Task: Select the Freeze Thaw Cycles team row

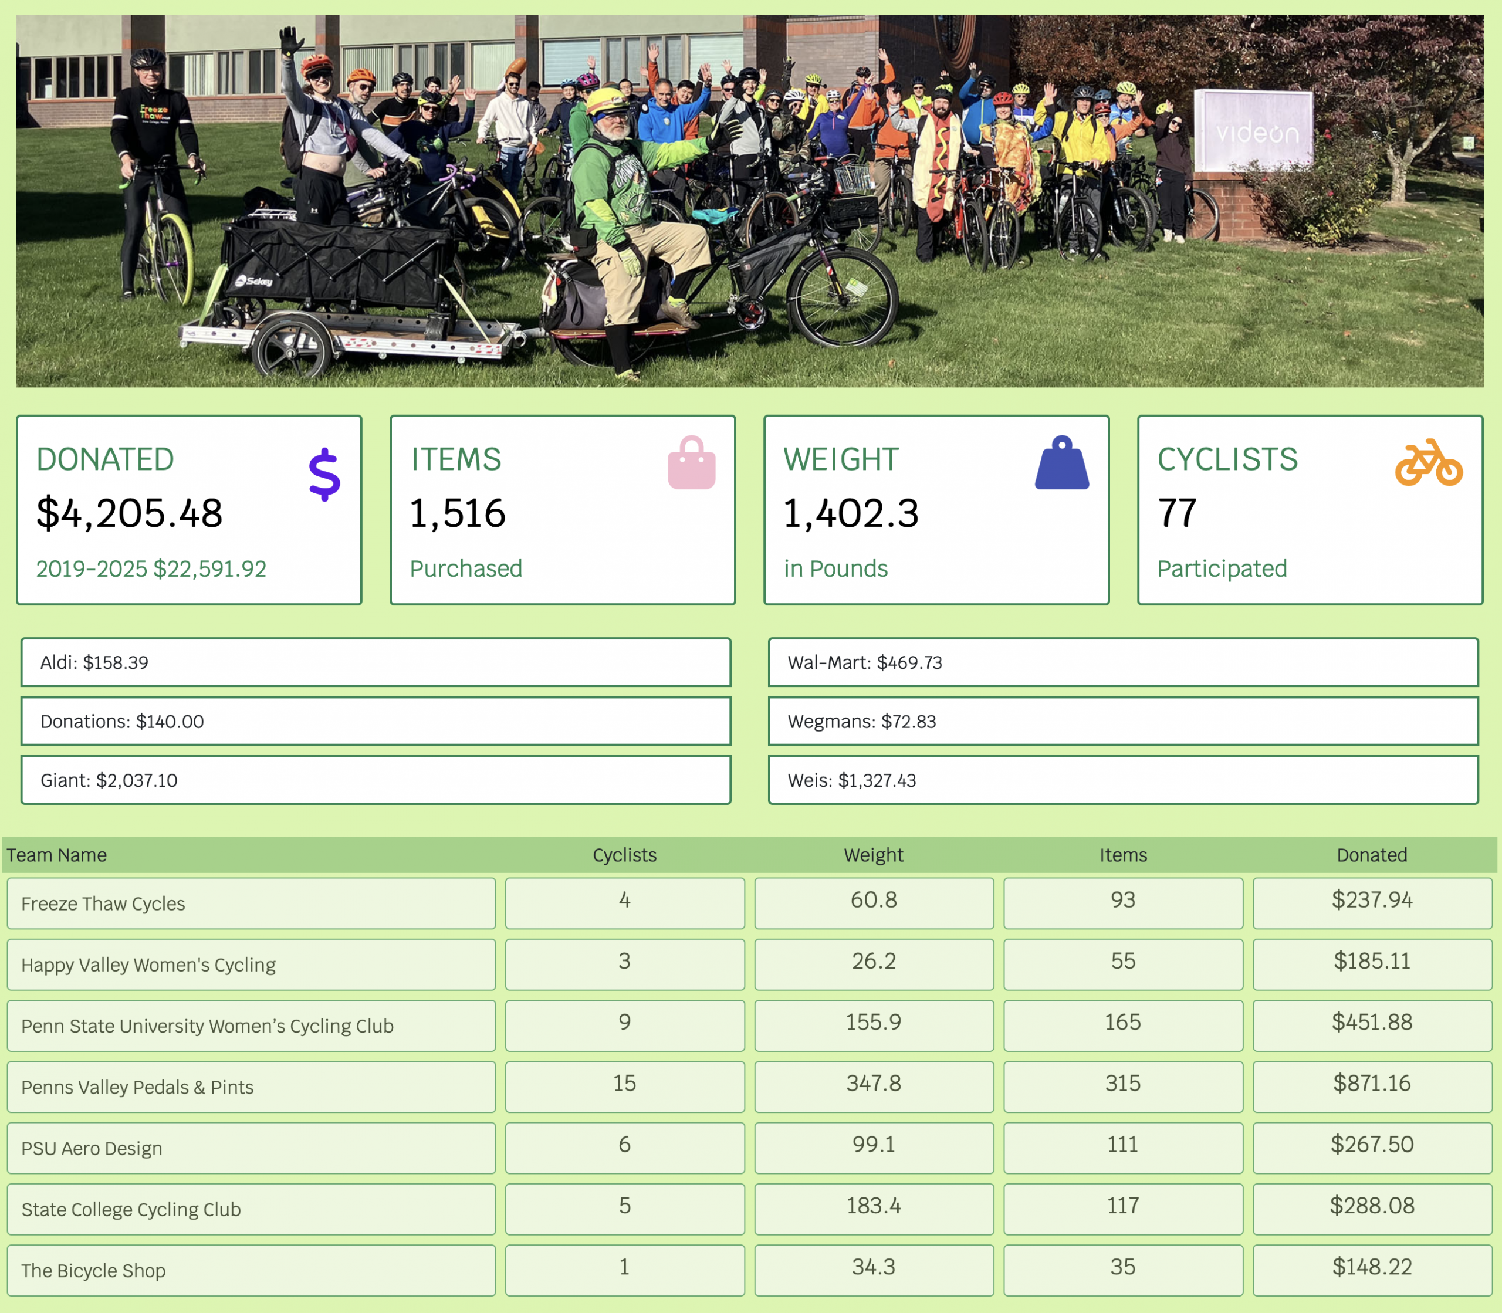Action: [x=251, y=903]
